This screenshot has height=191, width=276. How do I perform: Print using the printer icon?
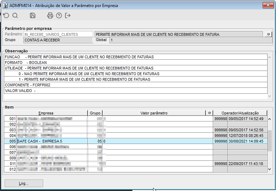(x=50, y=15)
